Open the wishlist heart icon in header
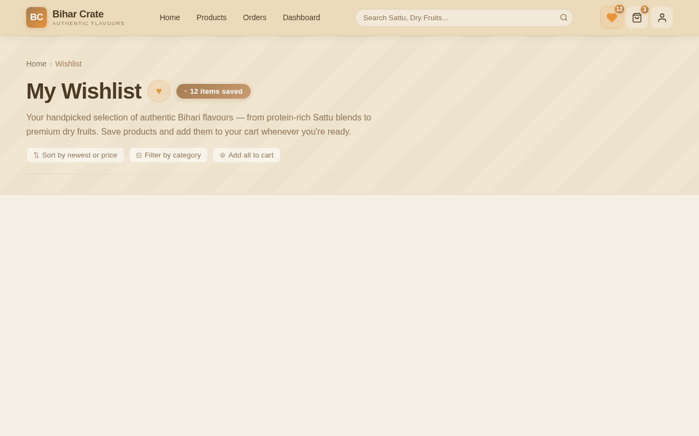The image size is (699, 436). [x=612, y=17]
